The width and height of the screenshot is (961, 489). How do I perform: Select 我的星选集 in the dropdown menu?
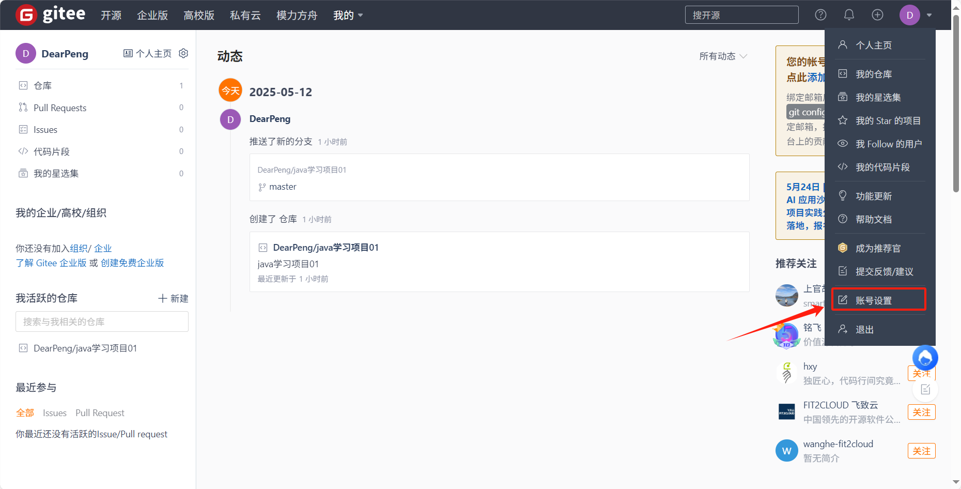(x=879, y=97)
